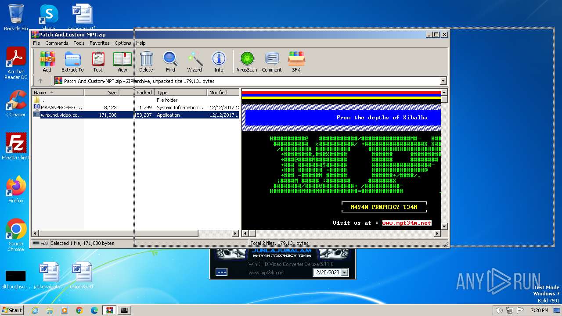
Task: Open the Comment tool
Action: tap(272, 61)
